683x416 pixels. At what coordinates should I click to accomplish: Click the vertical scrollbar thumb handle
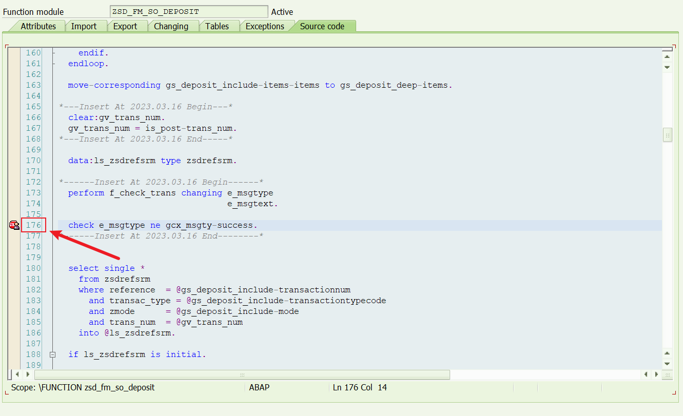coord(667,135)
